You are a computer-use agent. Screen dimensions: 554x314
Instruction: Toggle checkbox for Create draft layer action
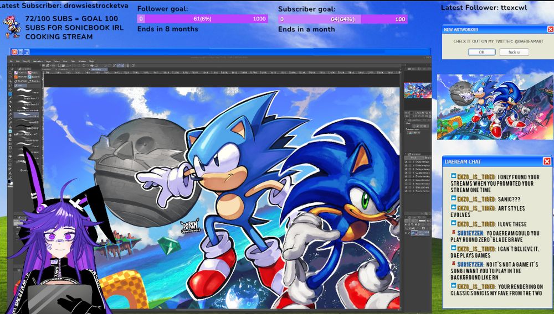click(x=406, y=162)
